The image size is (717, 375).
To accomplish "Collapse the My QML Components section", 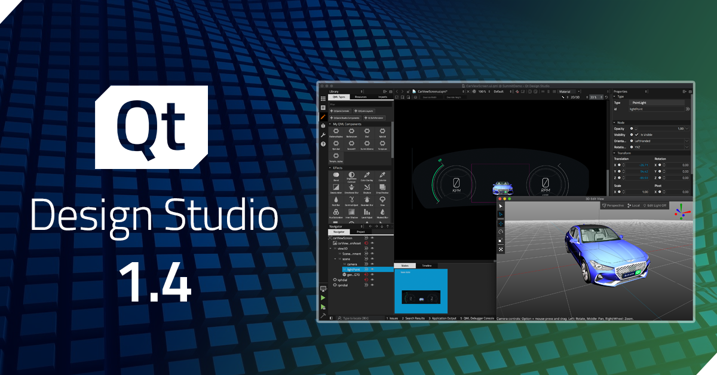I will pyautogui.click(x=330, y=124).
